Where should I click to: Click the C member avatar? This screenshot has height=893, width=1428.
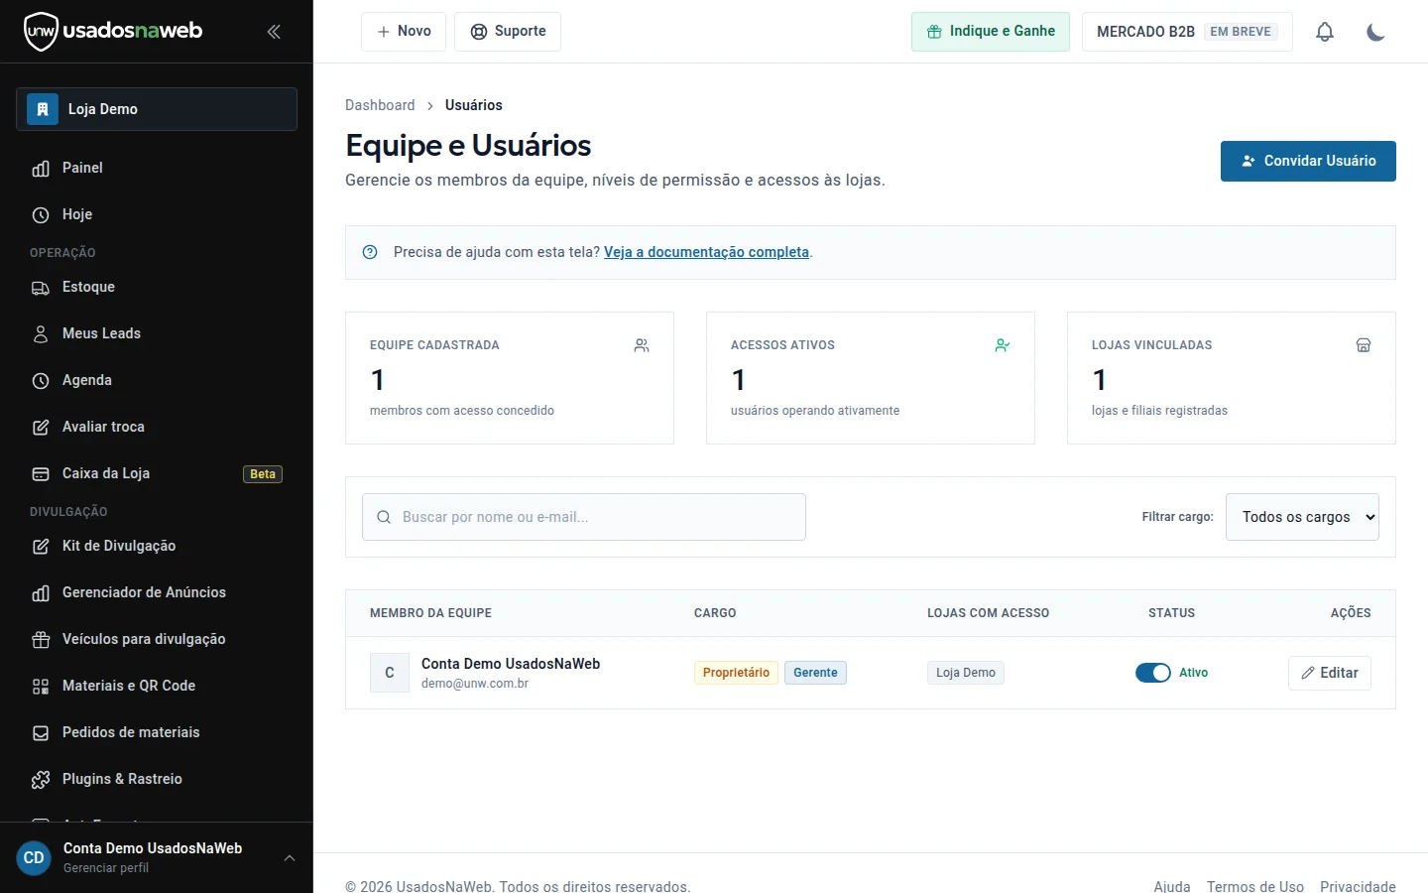coord(390,673)
